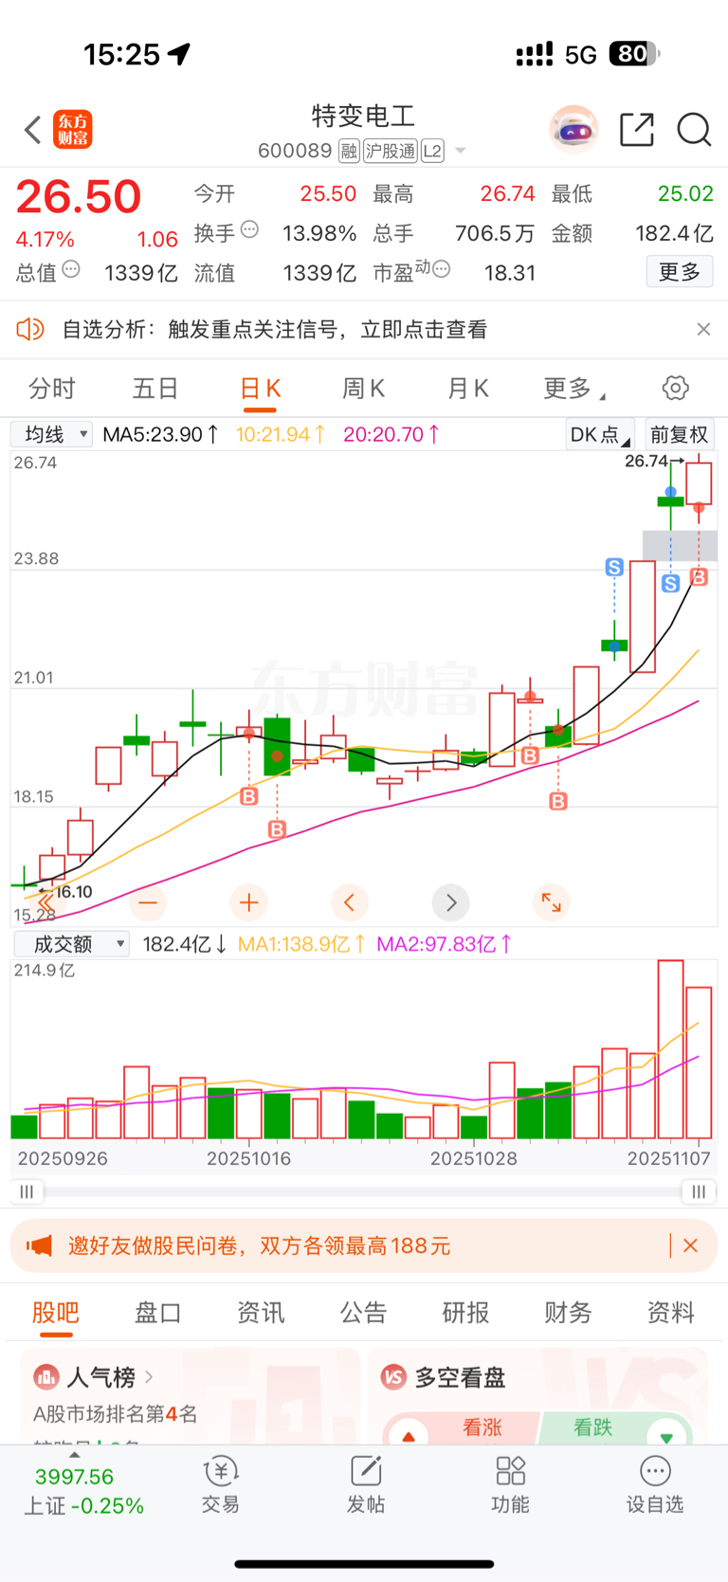Image resolution: width=728 pixels, height=1582 pixels.
Task: Switch to 公告 tab
Action: click(363, 1313)
